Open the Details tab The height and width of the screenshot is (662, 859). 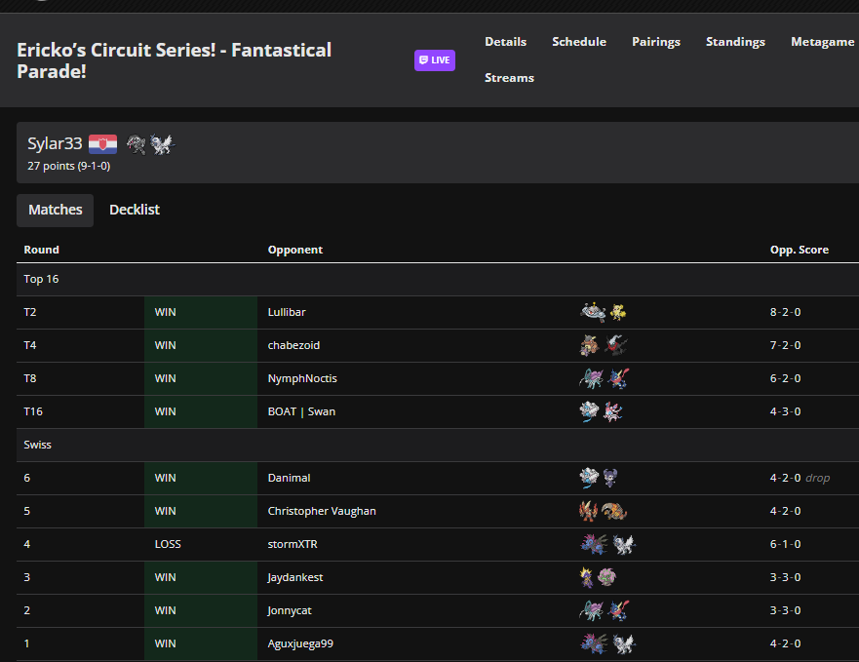(505, 42)
